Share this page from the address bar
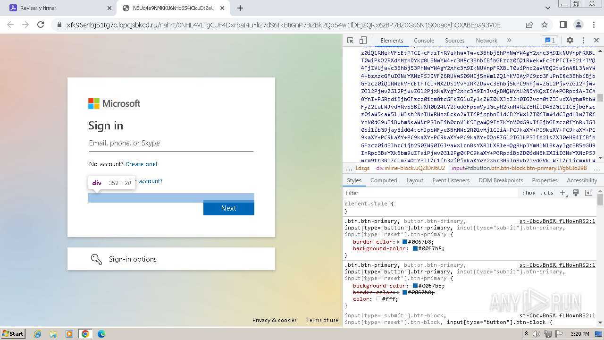 (x=529, y=25)
